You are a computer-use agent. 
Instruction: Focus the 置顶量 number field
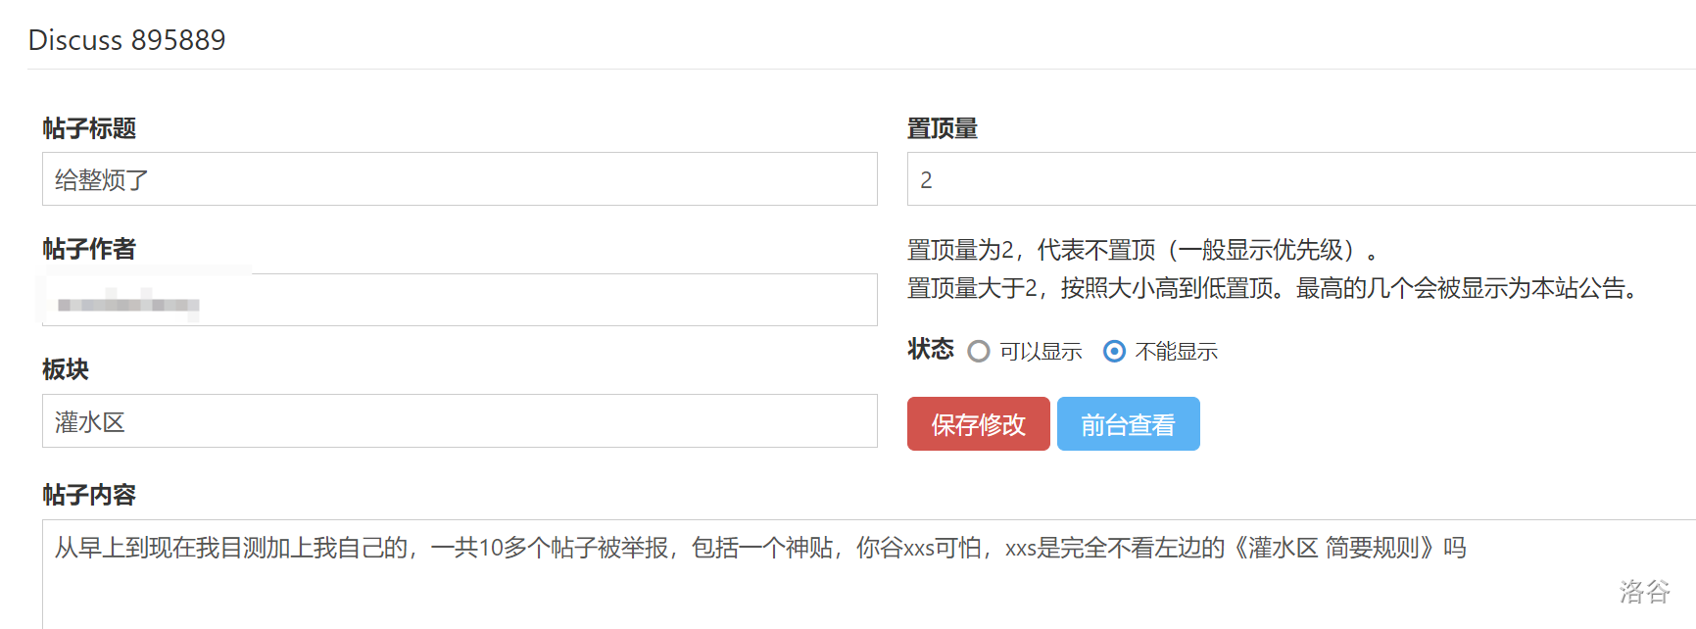[1299, 179]
